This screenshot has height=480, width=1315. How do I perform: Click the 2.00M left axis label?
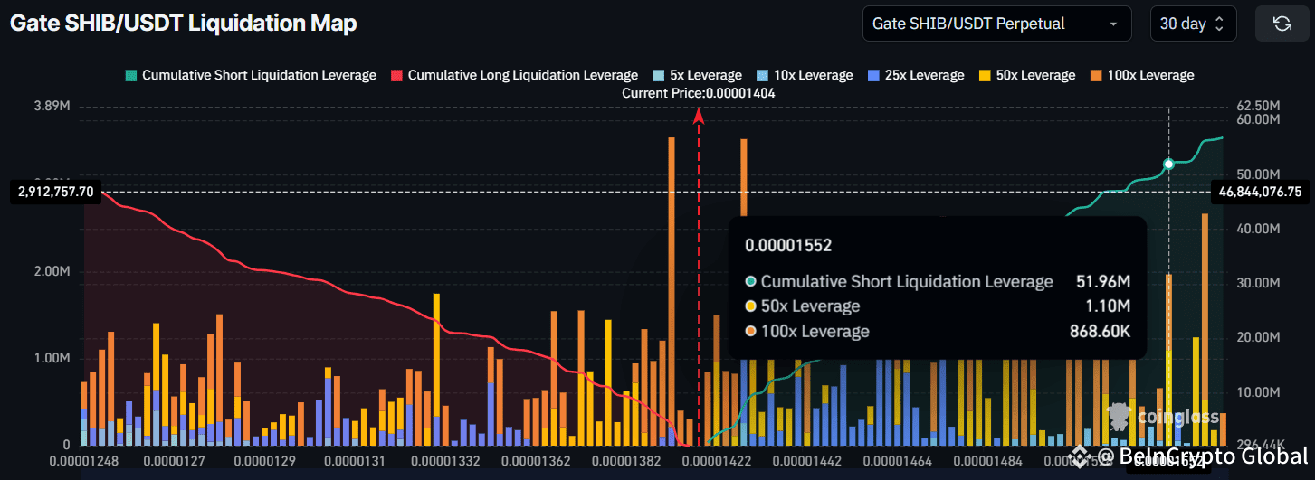pyautogui.click(x=51, y=272)
